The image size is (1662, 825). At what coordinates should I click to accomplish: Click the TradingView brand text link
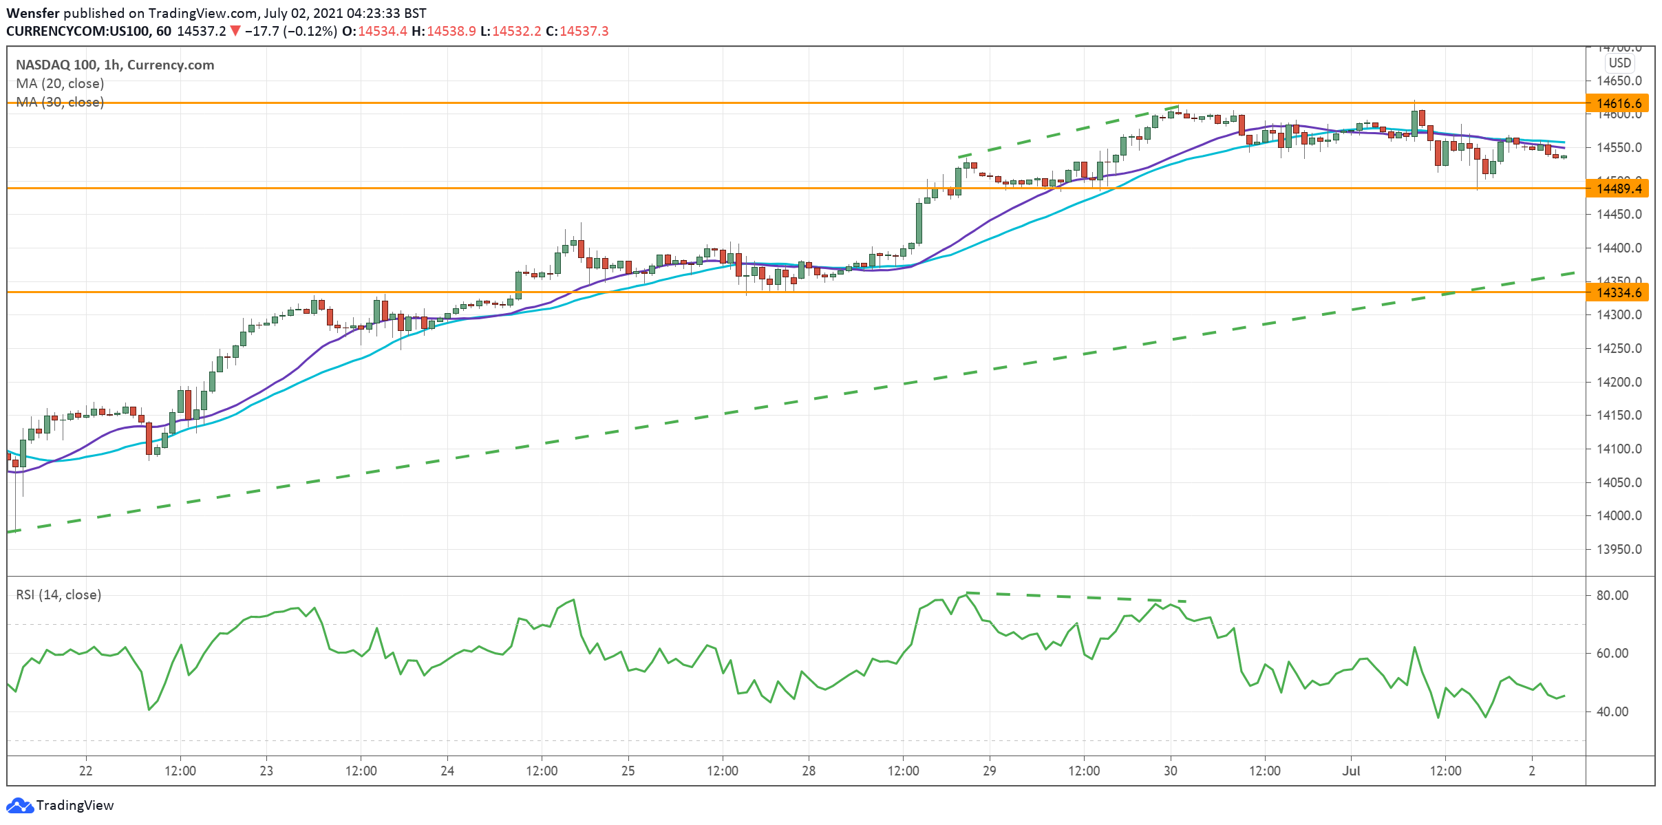point(75,805)
